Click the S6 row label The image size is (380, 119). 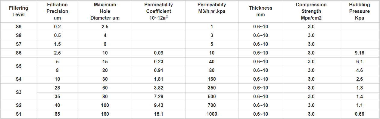pyautogui.click(x=19, y=53)
